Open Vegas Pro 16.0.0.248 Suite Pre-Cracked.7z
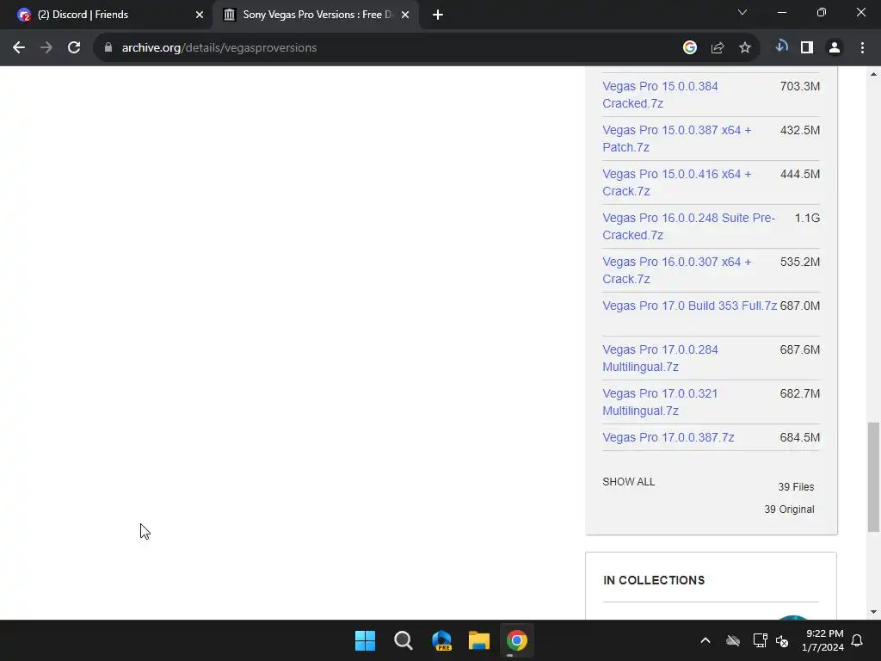The image size is (881, 661). [688, 226]
